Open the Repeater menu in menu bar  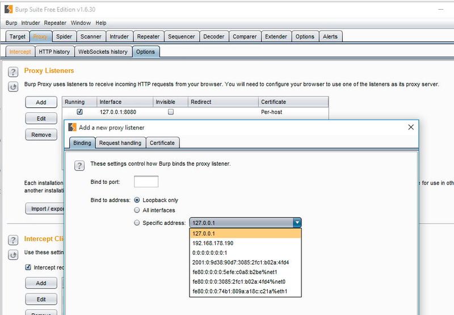pos(55,23)
